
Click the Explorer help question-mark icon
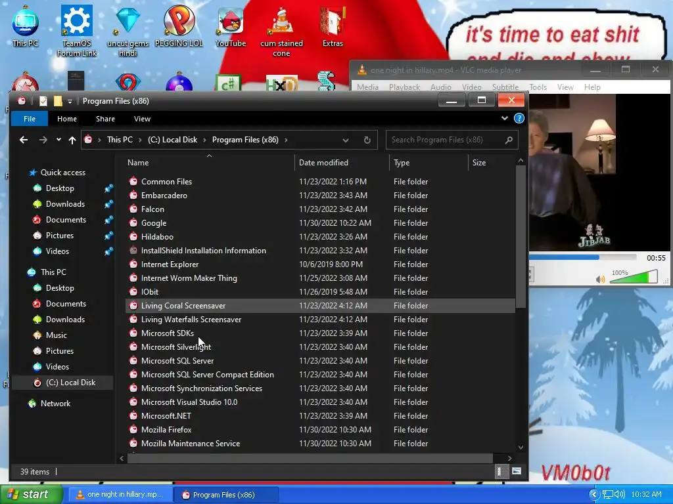click(x=519, y=119)
